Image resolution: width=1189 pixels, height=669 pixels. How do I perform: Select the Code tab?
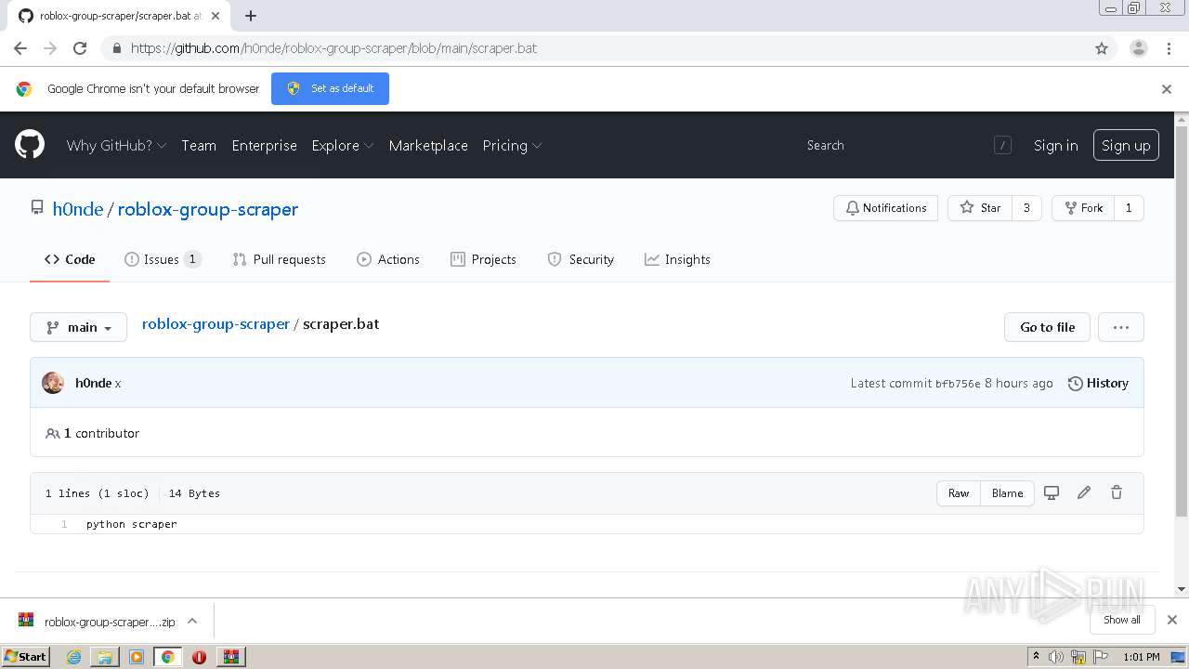pyautogui.click(x=70, y=259)
